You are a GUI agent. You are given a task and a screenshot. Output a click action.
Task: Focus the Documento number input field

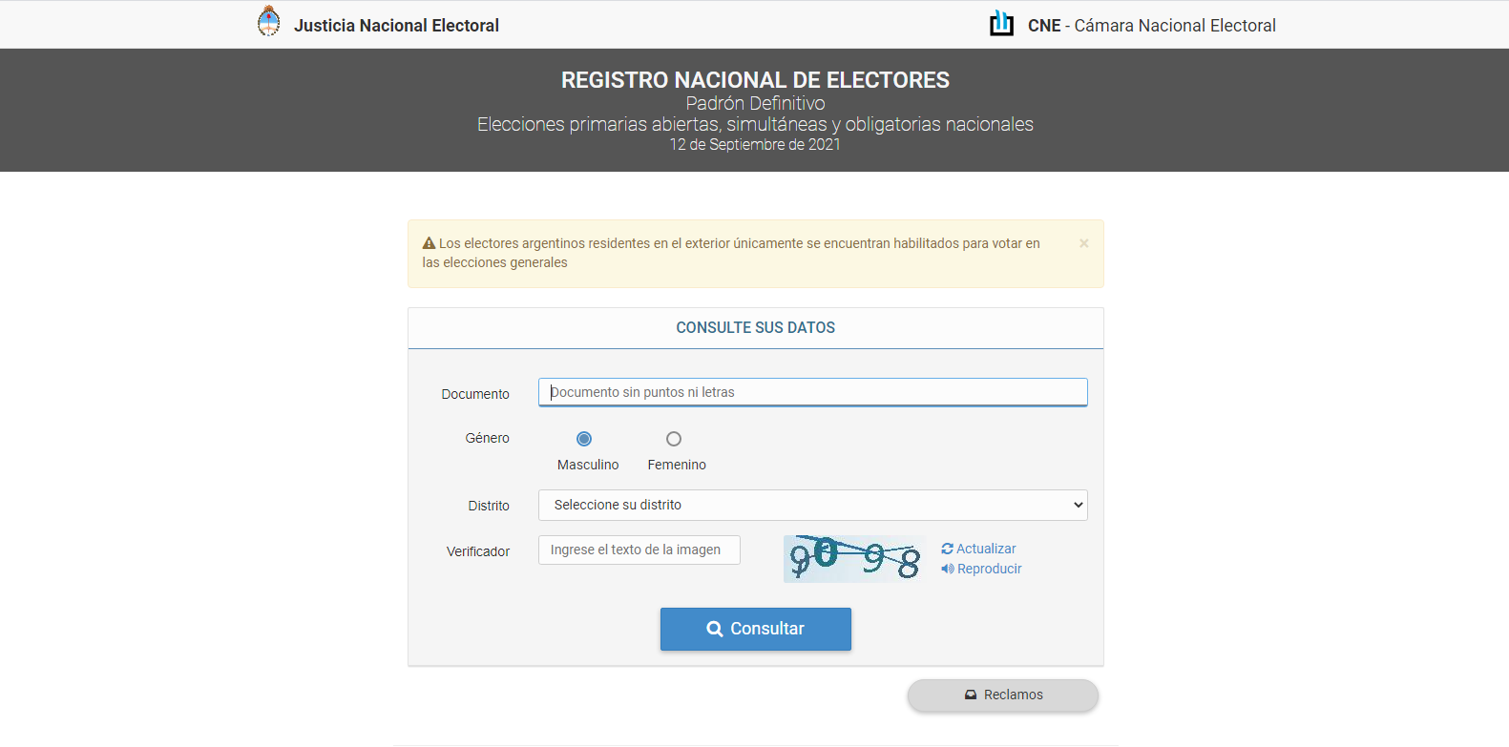(x=813, y=392)
